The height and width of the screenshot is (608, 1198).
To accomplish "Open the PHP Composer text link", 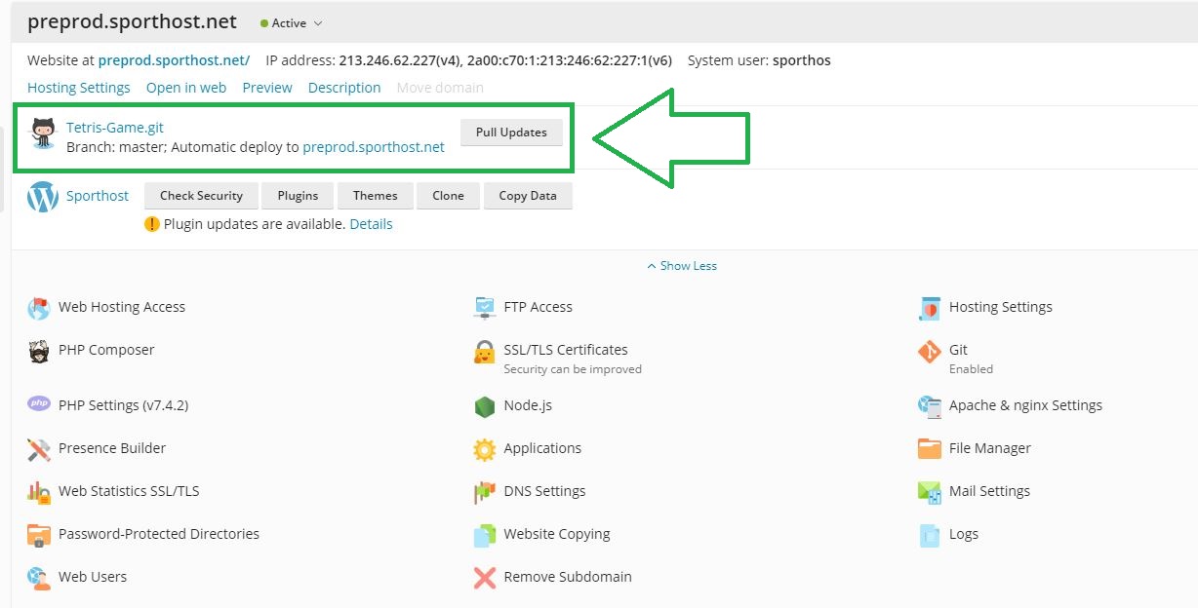I will coord(106,350).
